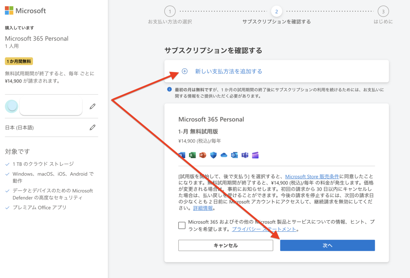This screenshot has width=410, height=278.
Task: Click the キャンセル button
Action: (x=225, y=245)
